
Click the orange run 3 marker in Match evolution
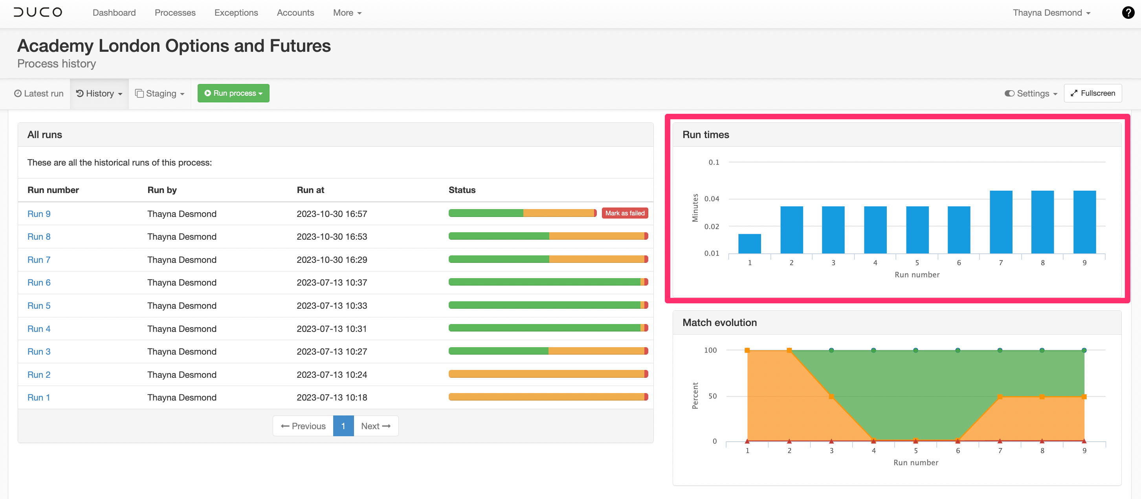click(831, 396)
